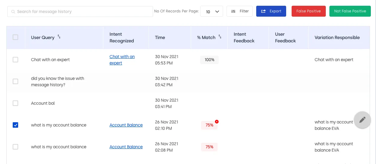Open Account Balance link in 02:08 PM row
This screenshot has width=376, height=164.
tap(126, 147)
